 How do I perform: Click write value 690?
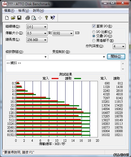coord(107,83)
